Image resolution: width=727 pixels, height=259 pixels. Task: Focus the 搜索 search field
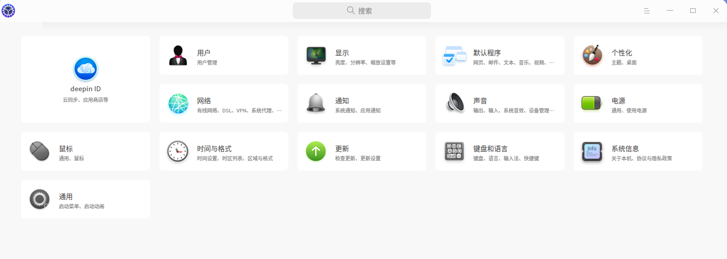click(x=362, y=11)
